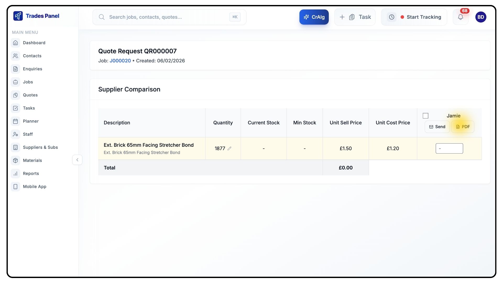The height and width of the screenshot is (283, 503).
Task: Click the pencil icon beside quantity 1877
Action: (x=229, y=148)
